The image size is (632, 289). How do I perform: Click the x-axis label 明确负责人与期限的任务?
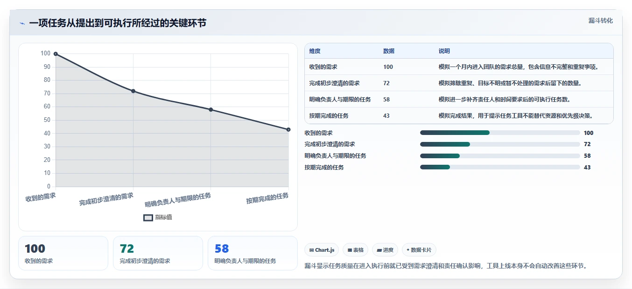(x=178, y=200)
